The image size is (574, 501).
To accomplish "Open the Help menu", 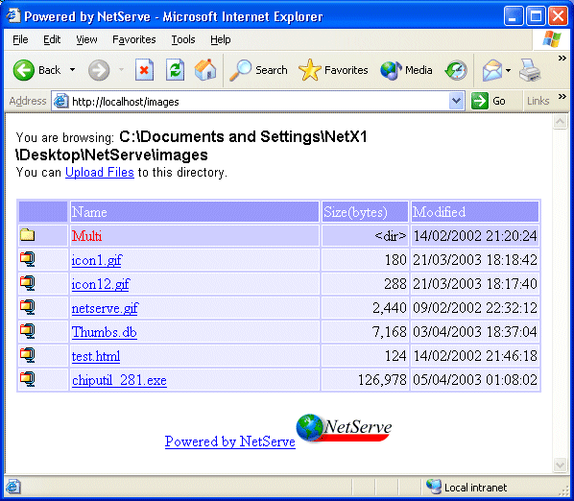I will 221,39.
